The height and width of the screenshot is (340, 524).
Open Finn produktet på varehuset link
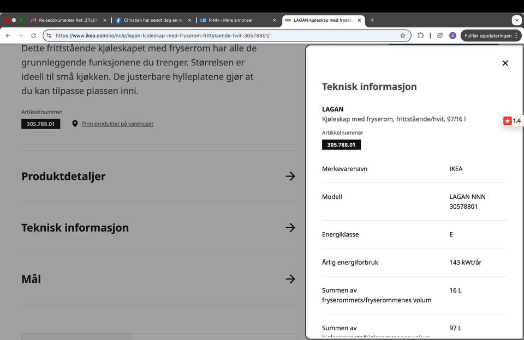[x=118, y=124]
